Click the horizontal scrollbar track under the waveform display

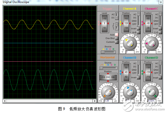tap(50, 101)
